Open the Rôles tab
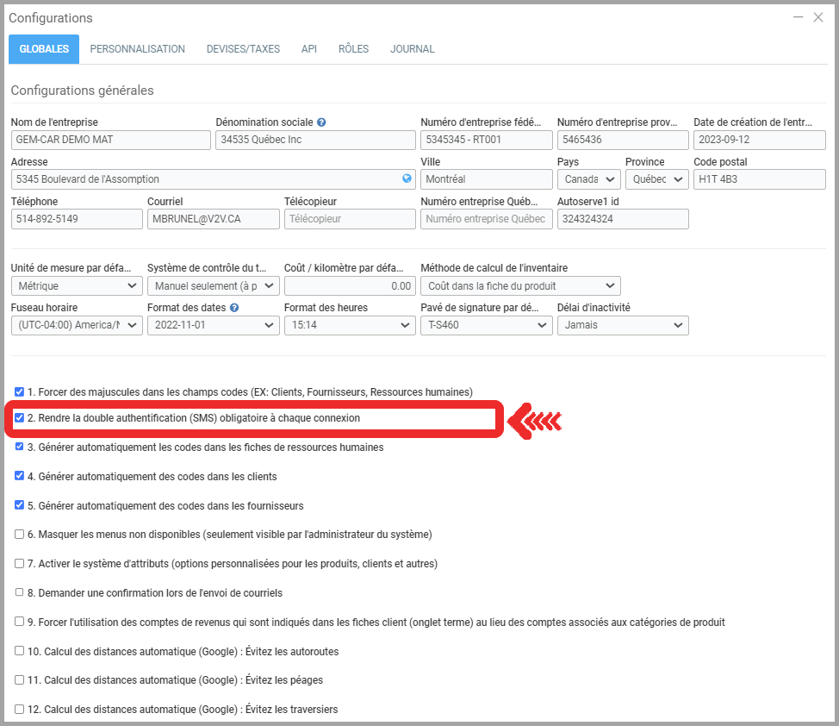This screenshot has height=726, width=839. (x=353, y=49)
